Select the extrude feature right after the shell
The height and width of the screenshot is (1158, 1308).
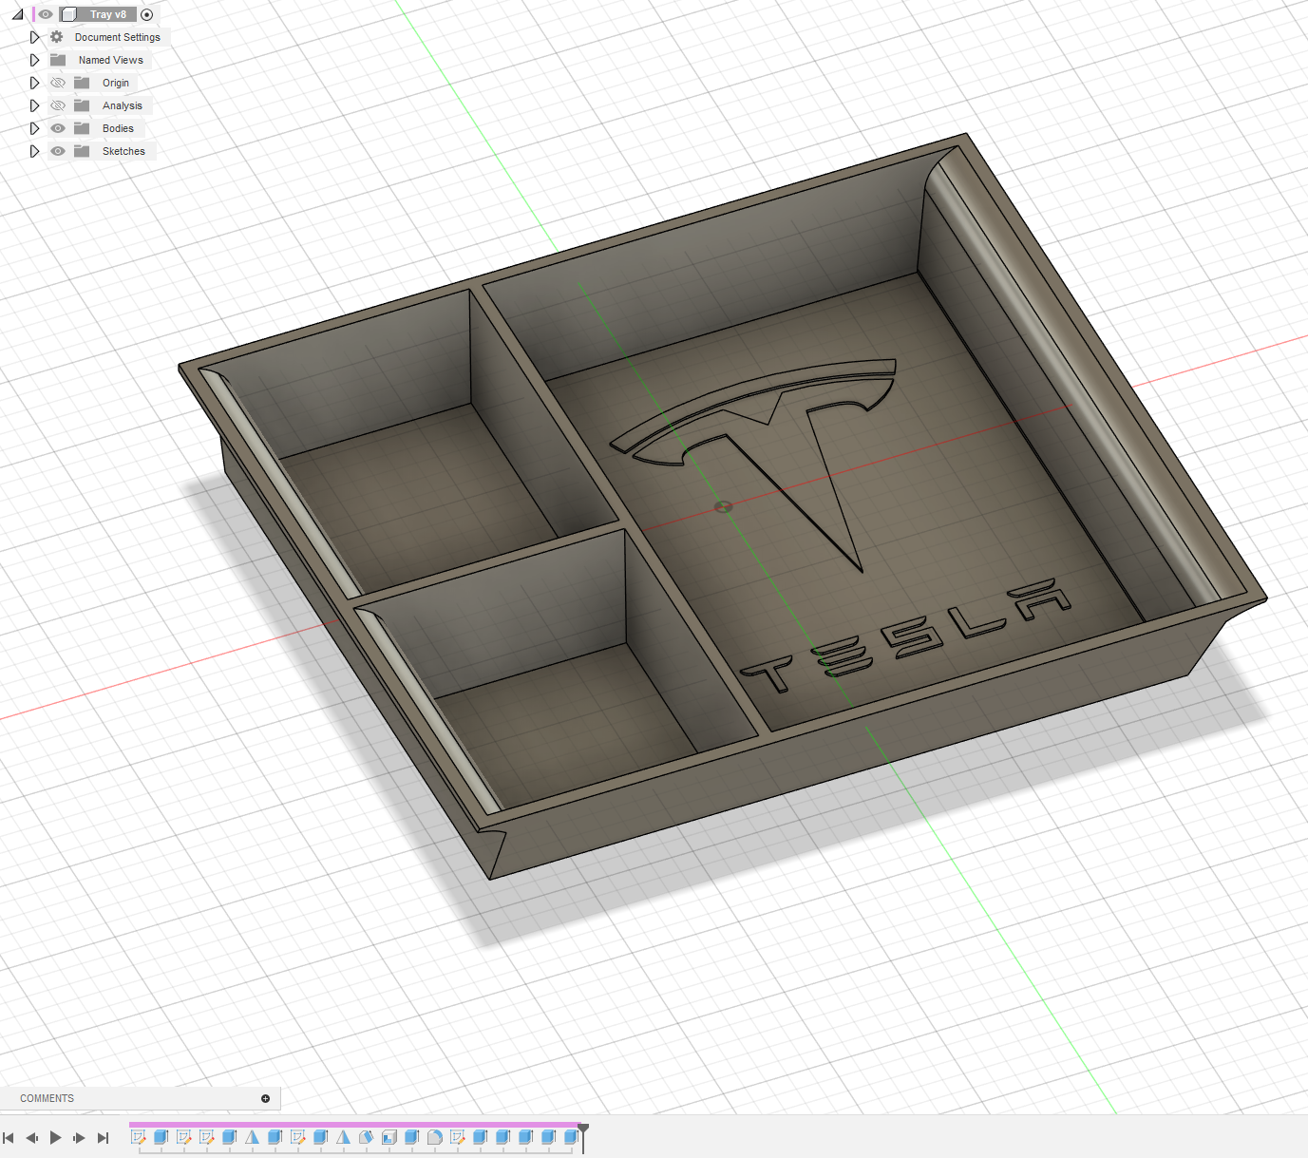tap(412, 1137)
